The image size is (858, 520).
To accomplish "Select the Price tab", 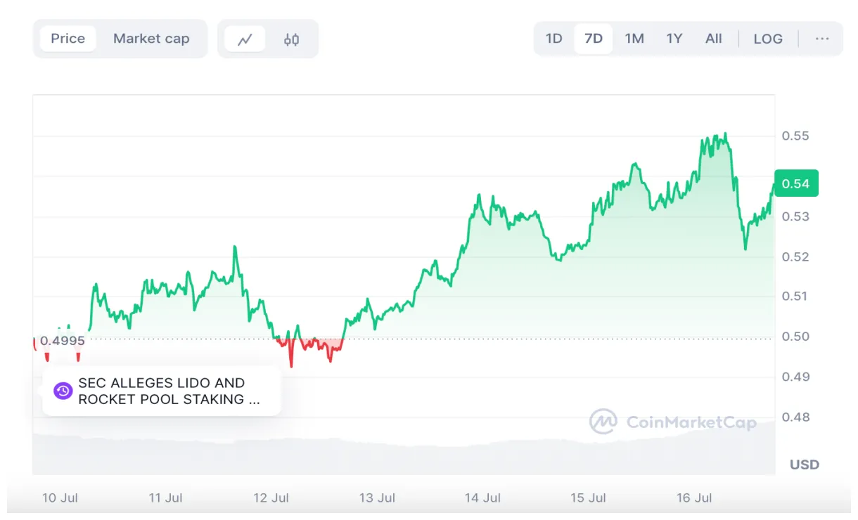I will tap(68, 39).
